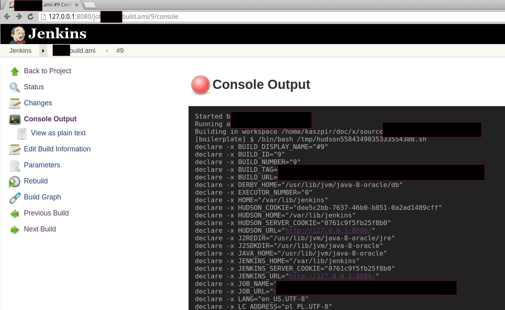Click the Changes changelog icon

point(14,103)
